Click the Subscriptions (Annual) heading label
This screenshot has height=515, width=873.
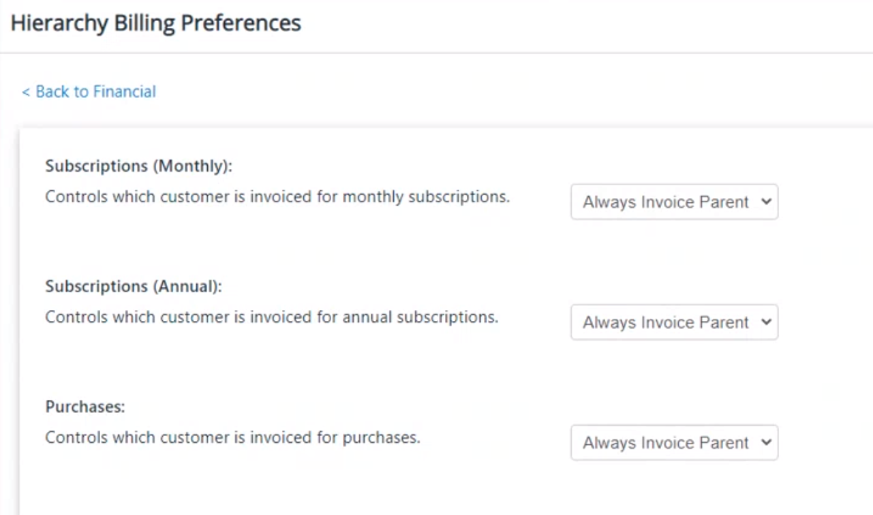[x=134, y=287]
